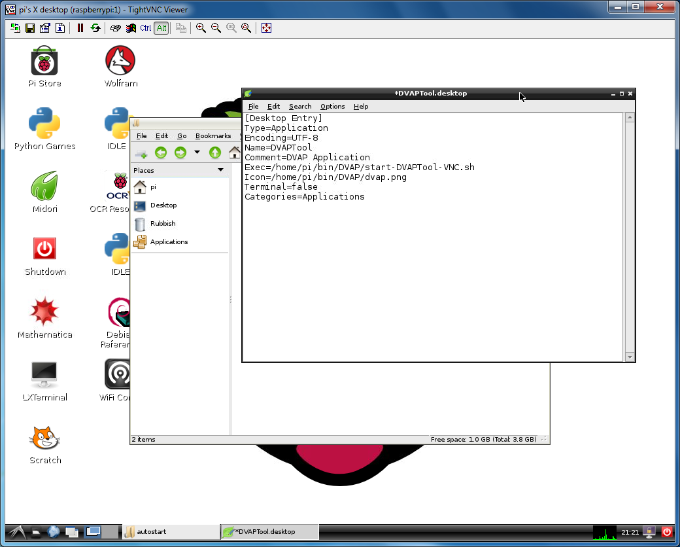
Task: Pause the VNC session with red bars icon
Action: [80, 28]
